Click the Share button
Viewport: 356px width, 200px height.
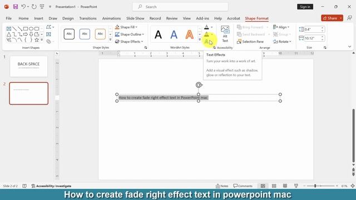coord(330,18)
